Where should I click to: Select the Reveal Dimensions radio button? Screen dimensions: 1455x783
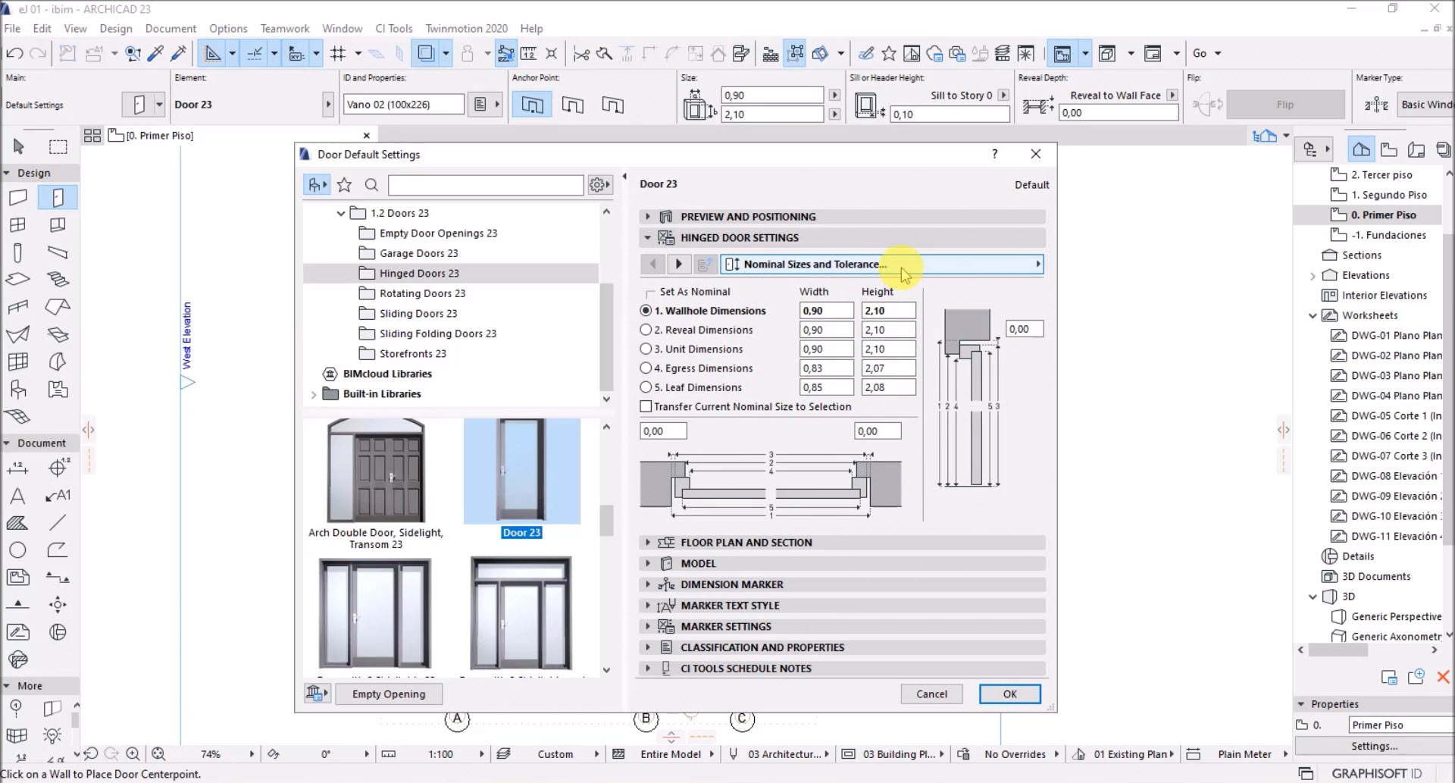[646, 330]
